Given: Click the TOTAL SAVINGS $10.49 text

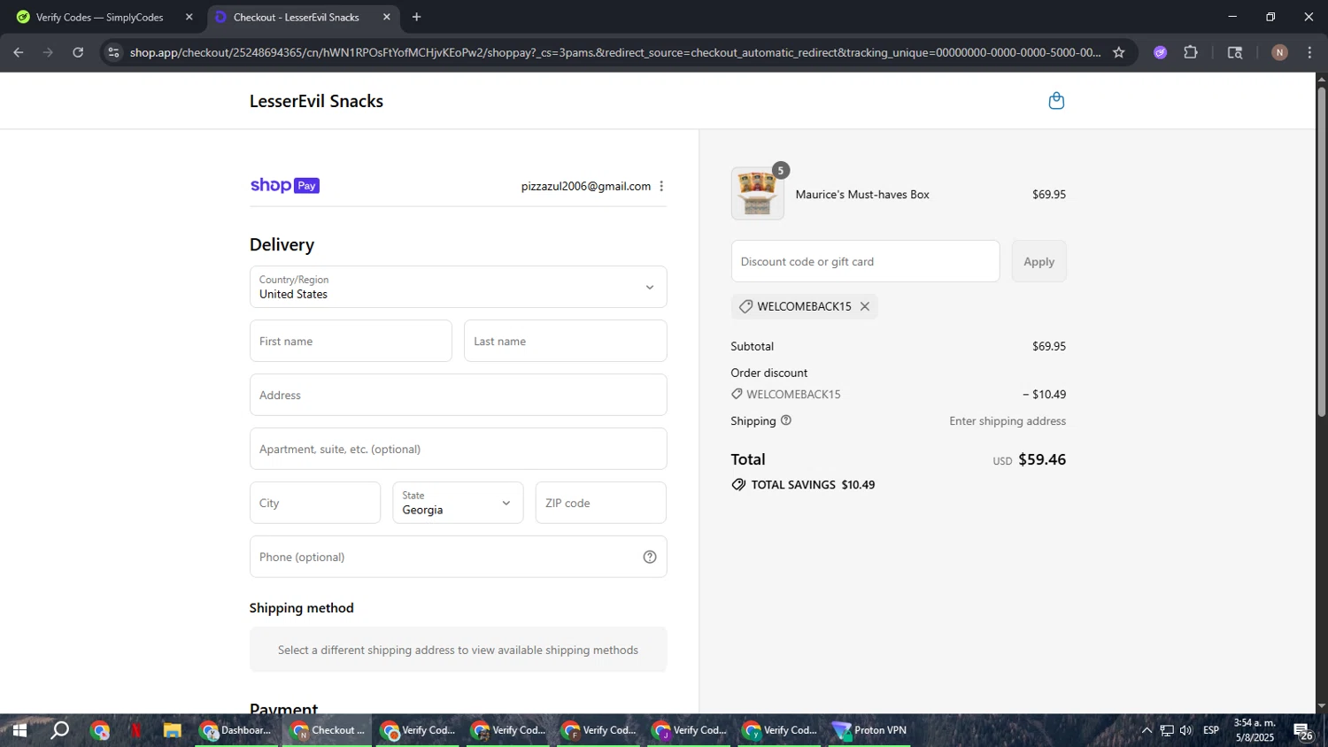Looking at the screenshot, I should 813,484.
